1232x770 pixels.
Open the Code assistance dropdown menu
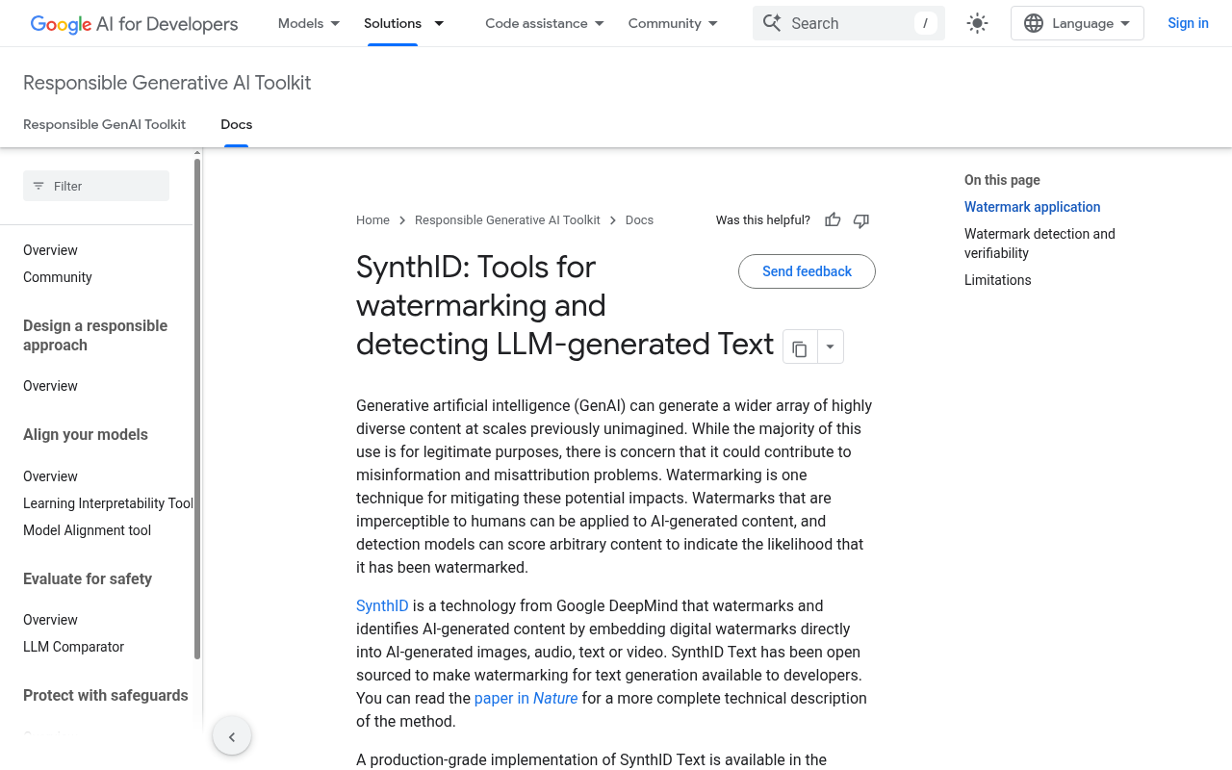(x=545, y=23)
